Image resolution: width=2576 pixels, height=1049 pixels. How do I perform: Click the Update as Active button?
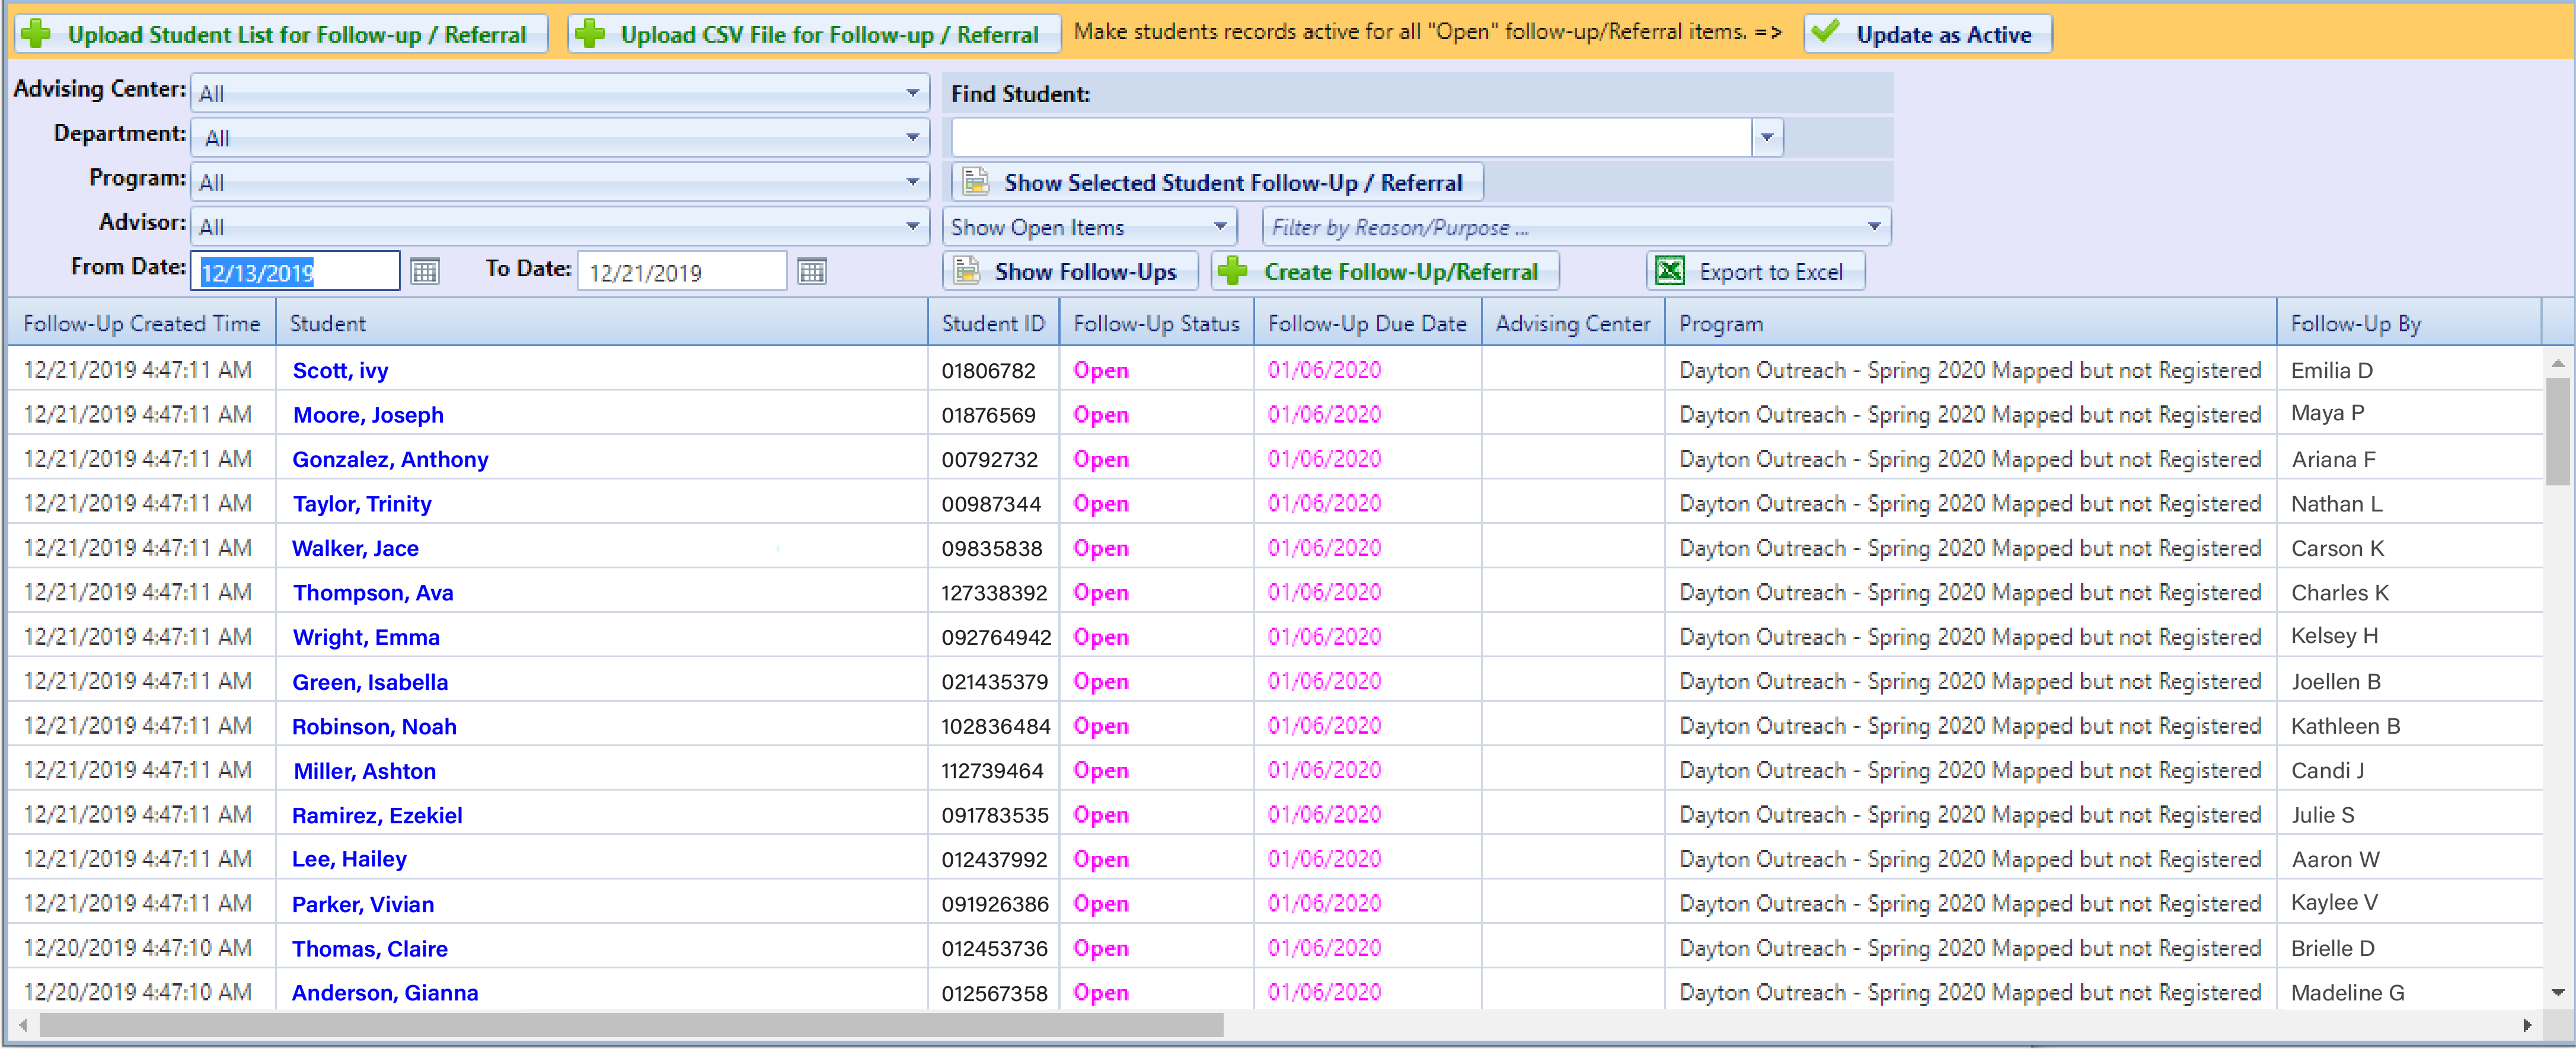tap(1928, 34)
